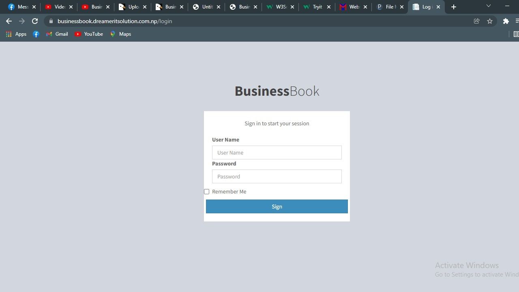Share this page using the share icon
The height and width of the screenshot is (292, 519).
(x=477, y=21)
